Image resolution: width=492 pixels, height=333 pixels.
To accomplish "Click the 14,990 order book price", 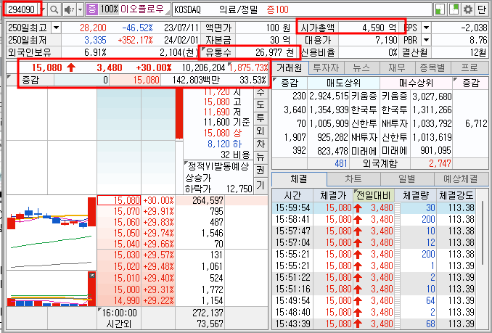I will coord(127,300).
